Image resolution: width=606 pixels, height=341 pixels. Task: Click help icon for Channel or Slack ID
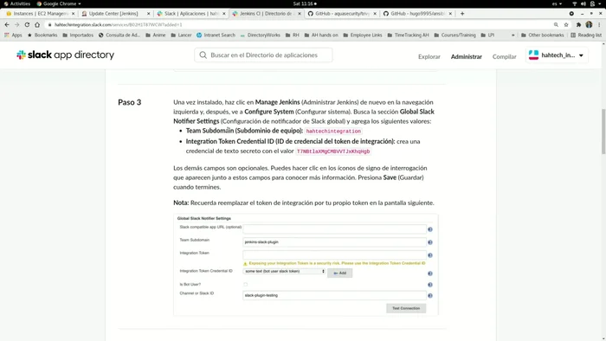(429, 296)
